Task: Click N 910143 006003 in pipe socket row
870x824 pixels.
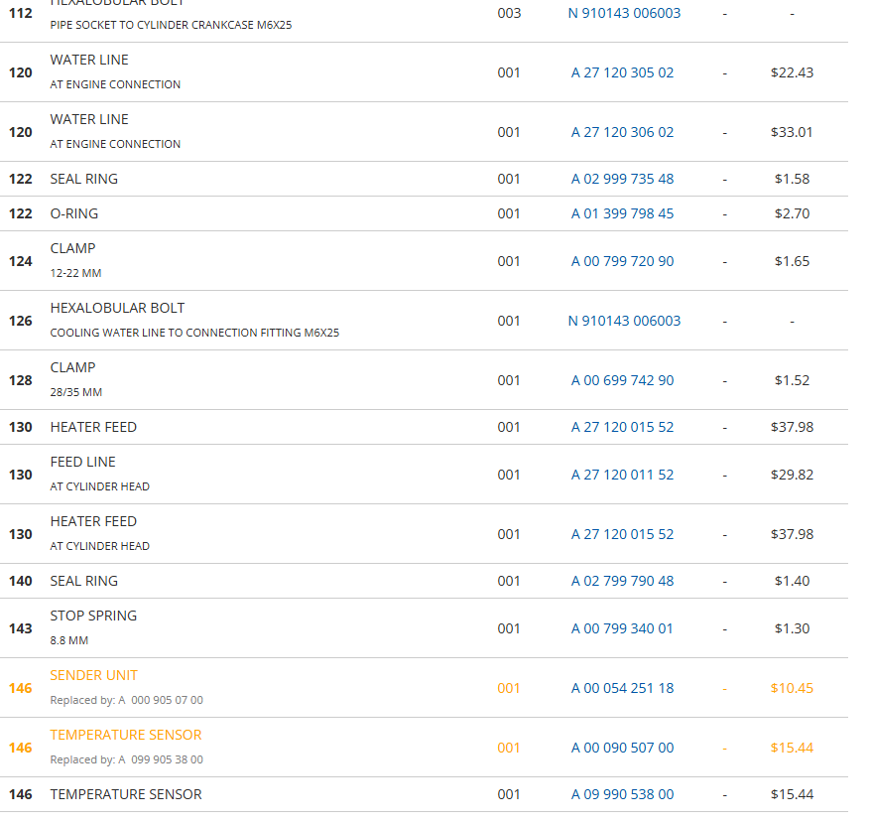Action: (x=624, y=14)
